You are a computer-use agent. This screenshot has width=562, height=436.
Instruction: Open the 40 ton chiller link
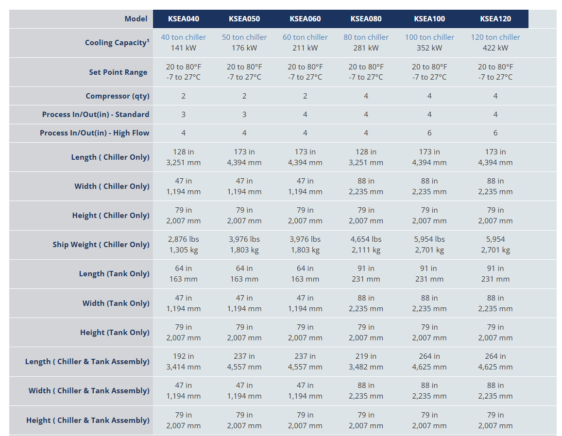tap(183, 37)
